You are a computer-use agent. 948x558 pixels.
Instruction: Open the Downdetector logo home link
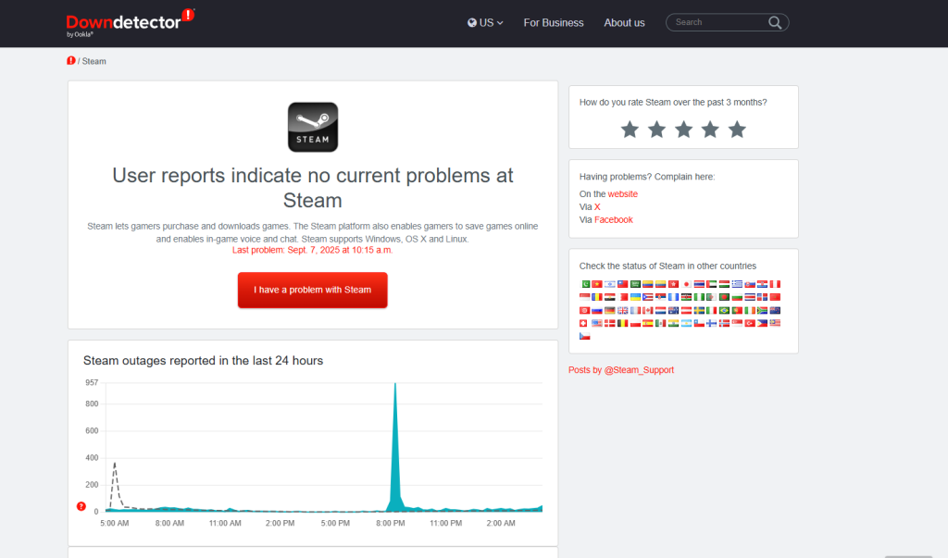tap(130, 23)
